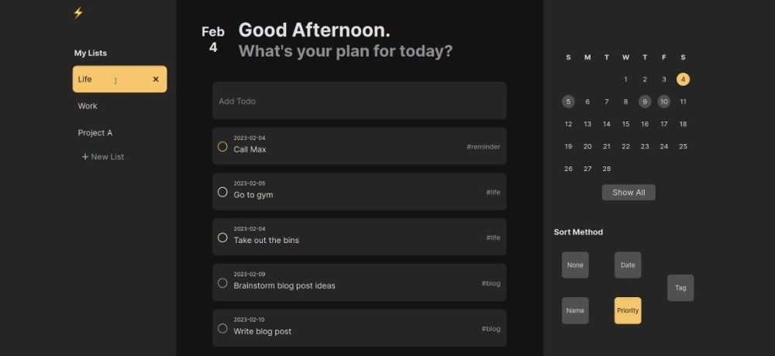This screenshot has width=775, height=356.
Task: Select the highlighted Priority sort option
Action: (x=628, y=311)
